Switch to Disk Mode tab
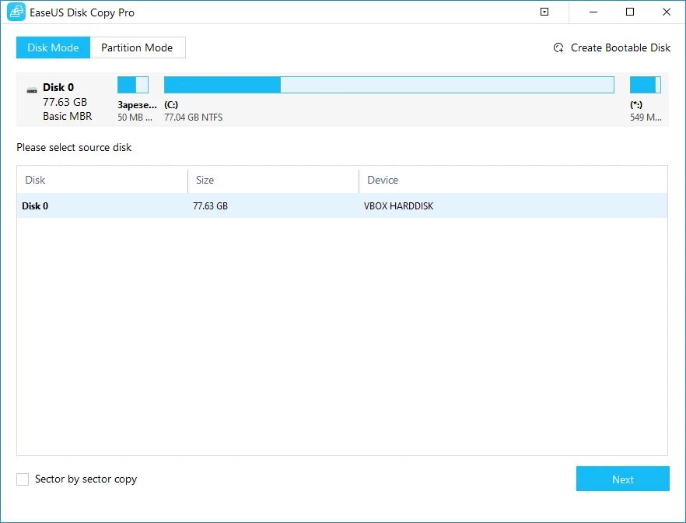Image resolution: width=686 pixels, height=523 pixels. click(x=53, y=47)
